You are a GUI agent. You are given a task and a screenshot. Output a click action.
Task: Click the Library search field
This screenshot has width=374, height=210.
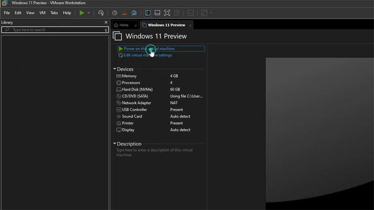click(x=55, y=30)
